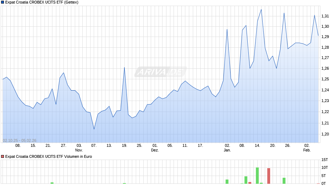Click the 15T volume axis label
335x187 pixels.
tap(325, 160)
